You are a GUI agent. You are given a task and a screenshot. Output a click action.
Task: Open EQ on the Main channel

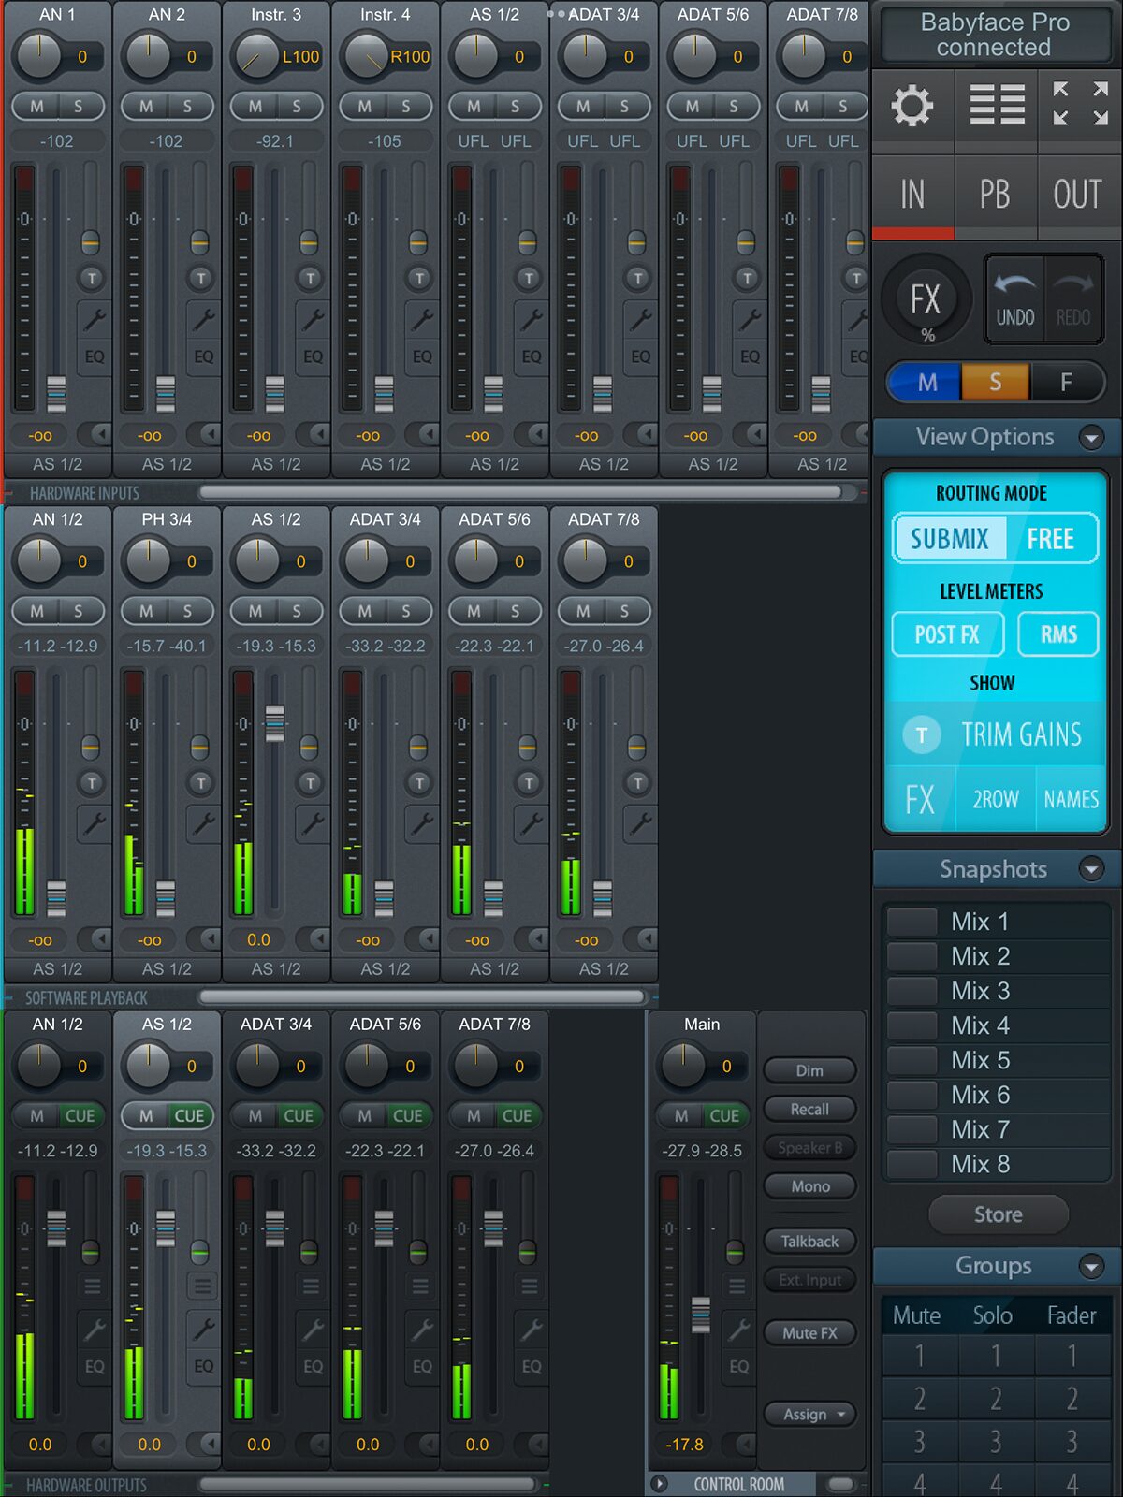[x=738, y=1367]
